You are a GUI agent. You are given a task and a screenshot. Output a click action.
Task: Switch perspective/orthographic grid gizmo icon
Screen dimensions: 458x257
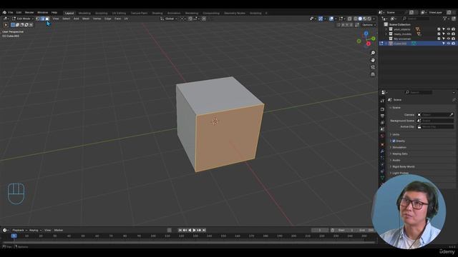[373, 74]
